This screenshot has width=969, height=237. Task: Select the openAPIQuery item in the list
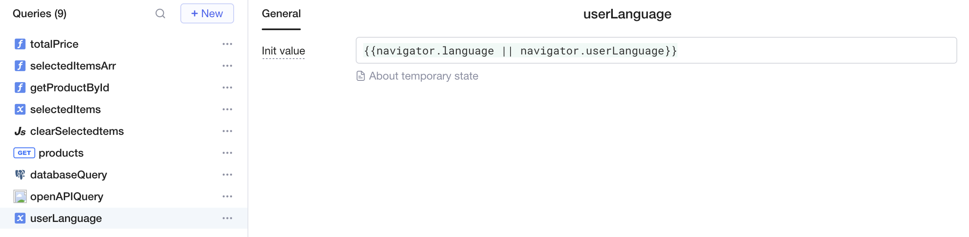point(67,196)
